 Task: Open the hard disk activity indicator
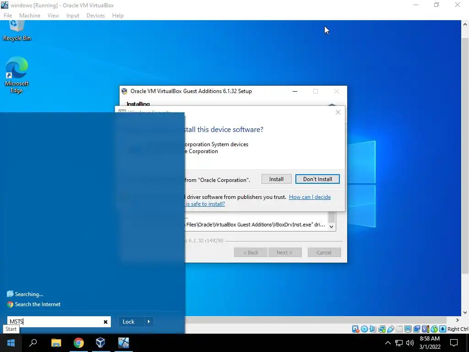tap(355, 329)
